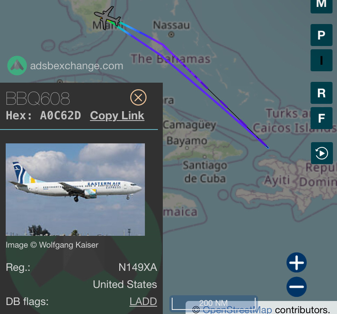Viewport: 337px width, 314px height.
Task: Select the airplane icon near Miami
Action: 107,18
